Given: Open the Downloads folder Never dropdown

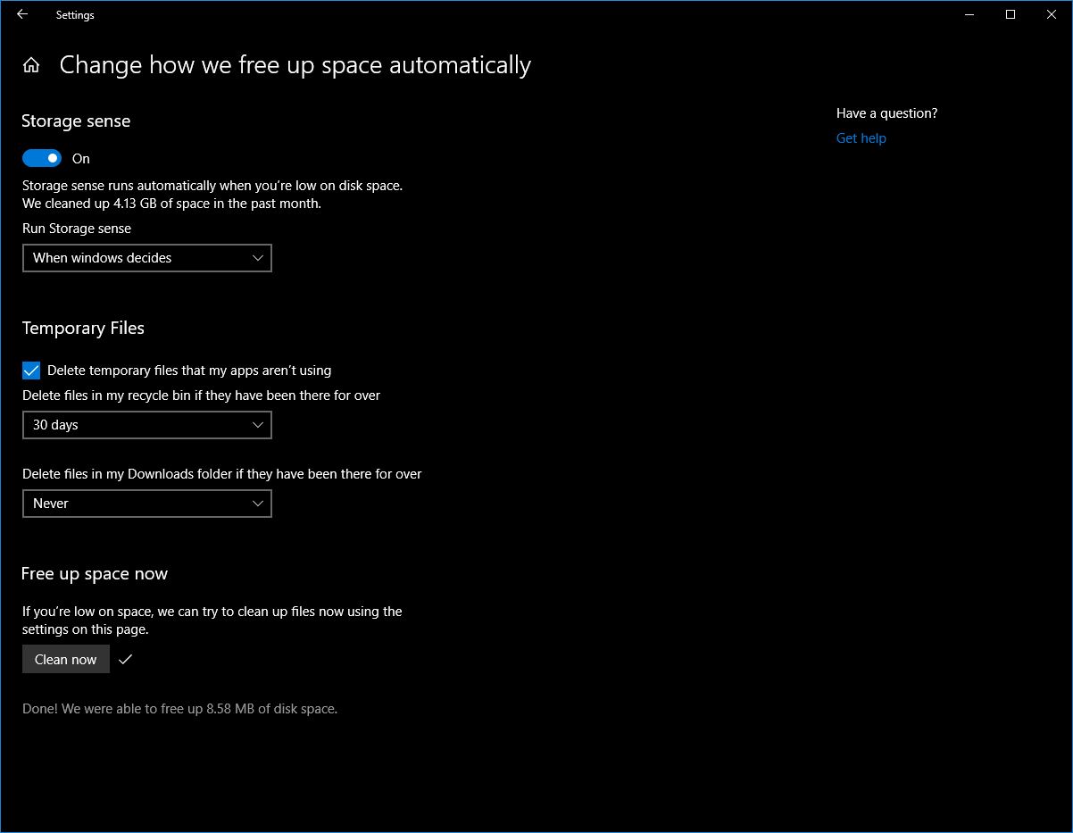Looking at the screenshot, I should 147,504.
